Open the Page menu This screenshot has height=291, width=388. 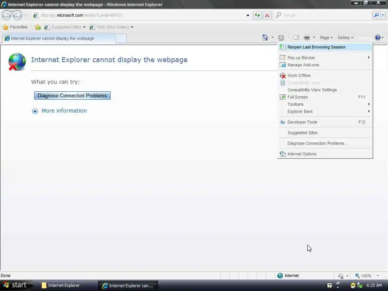pos(326,38)
